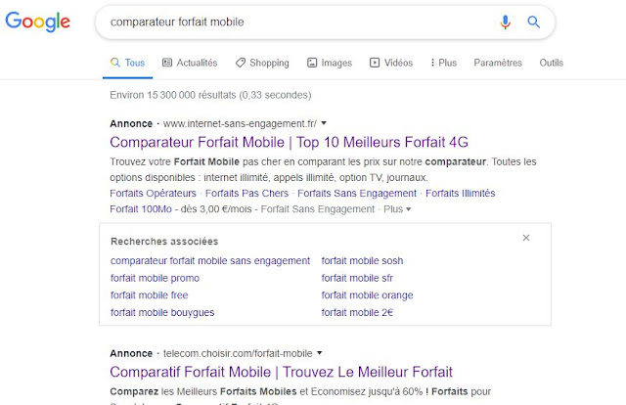Click inside the search query field

click(x=293, y=22)
